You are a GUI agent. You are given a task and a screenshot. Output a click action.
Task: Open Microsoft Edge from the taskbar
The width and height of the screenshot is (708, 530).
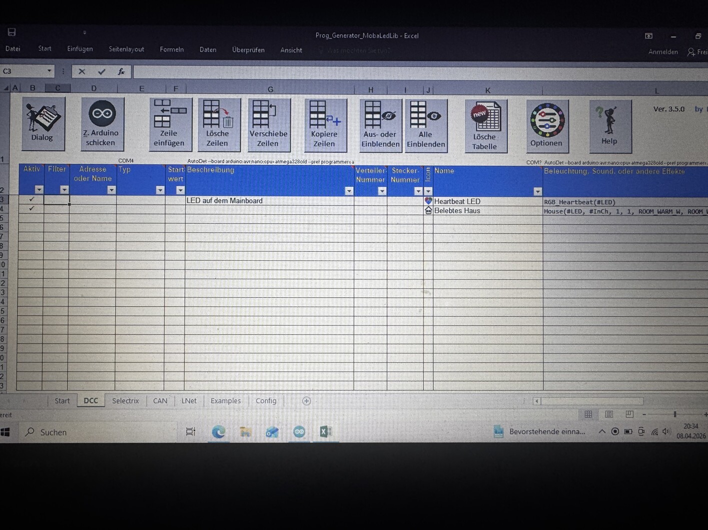pos(218,432)
